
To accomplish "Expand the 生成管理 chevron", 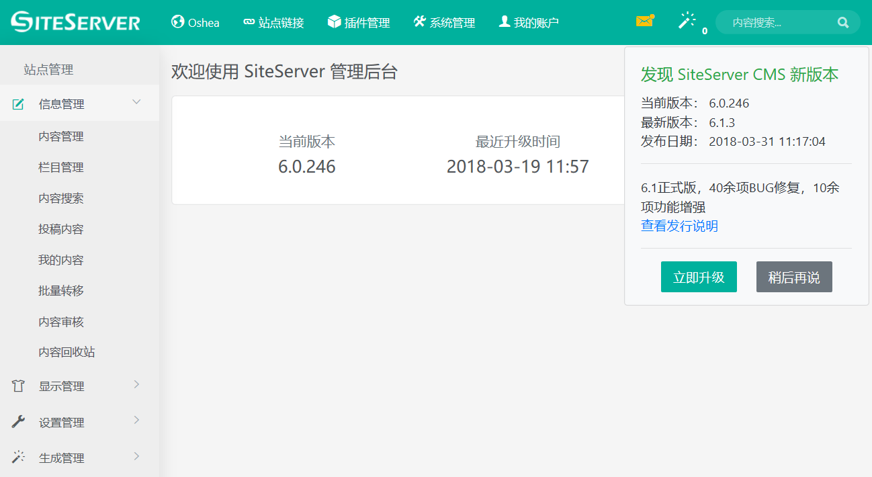I will [x=137, y=456].
